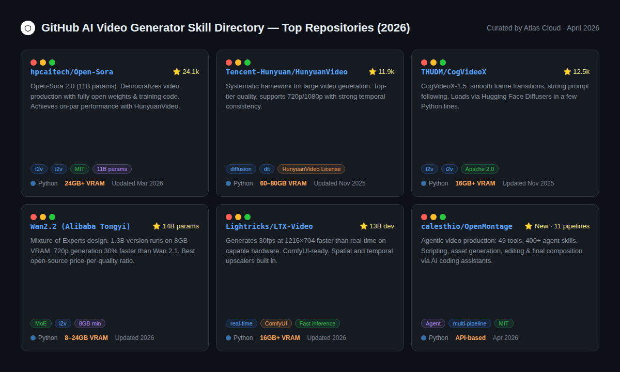The image size is (620, 372).
Task: Toggle the yellow dot on the HunyuanVideo card
Action: (x=238, y=62)
